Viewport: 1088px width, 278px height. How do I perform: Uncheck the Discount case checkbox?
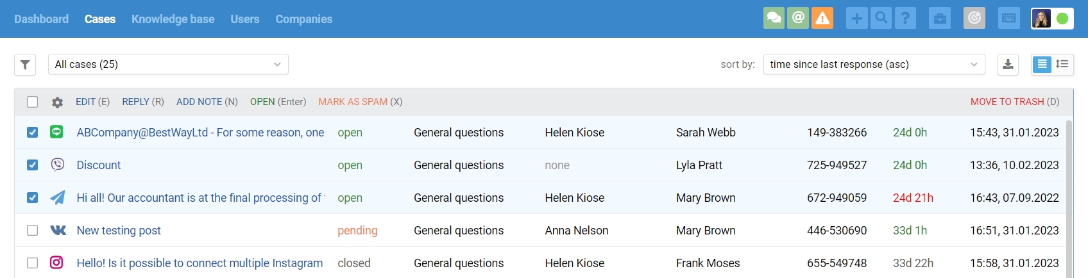tap(32, 165)
